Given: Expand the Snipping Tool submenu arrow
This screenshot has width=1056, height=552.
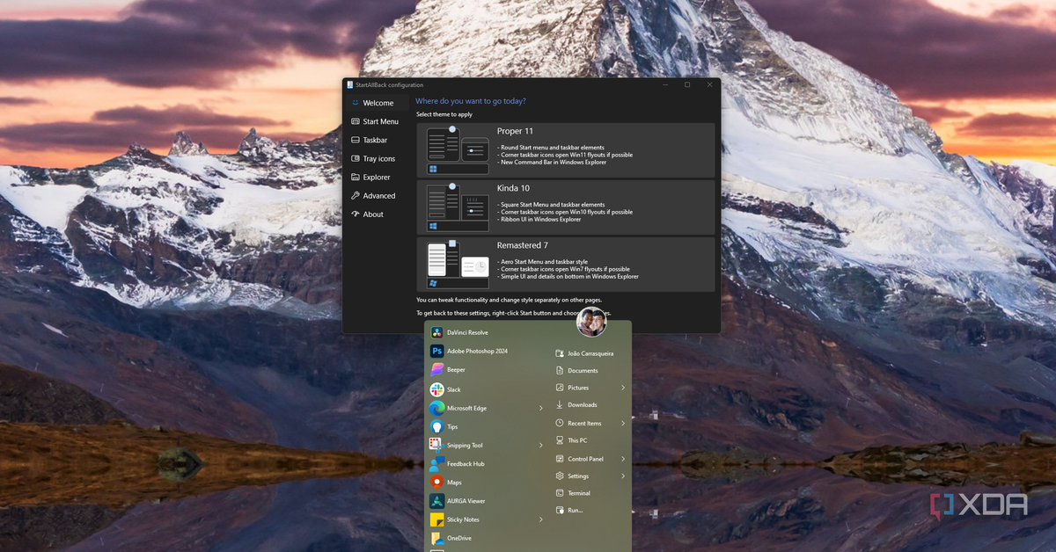Looking at the screenshot, I should (541, 446).
